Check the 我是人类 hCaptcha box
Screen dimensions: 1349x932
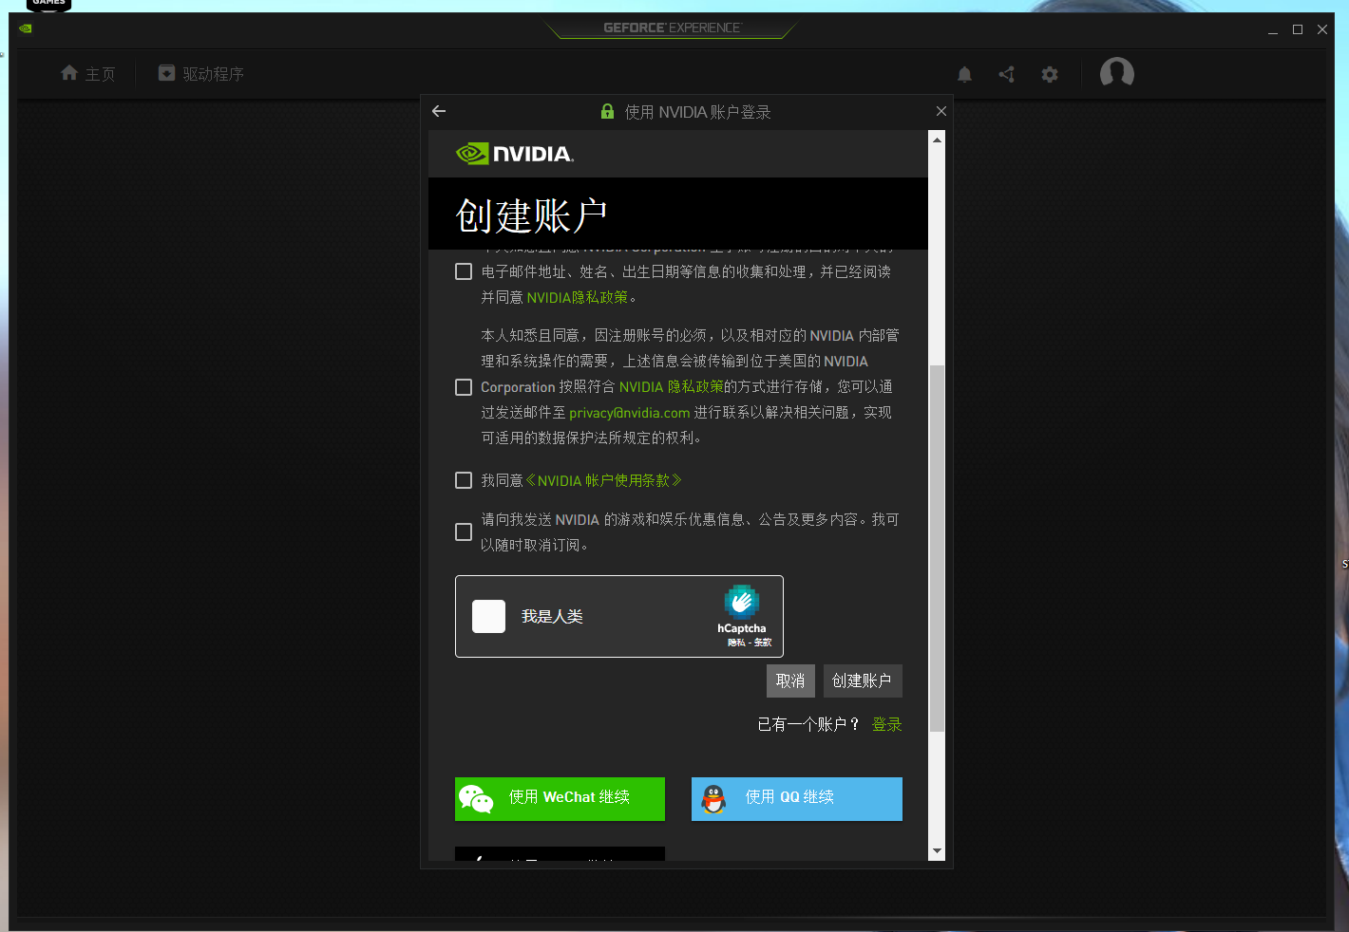tap(488, 616)
